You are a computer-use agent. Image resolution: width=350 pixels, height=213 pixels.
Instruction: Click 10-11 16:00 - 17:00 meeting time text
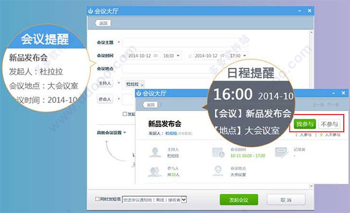point(248,155)
